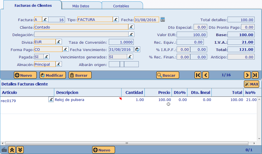Go to first invoice record
The height and width of the screenshot is (154, 262).
[198, 75]
